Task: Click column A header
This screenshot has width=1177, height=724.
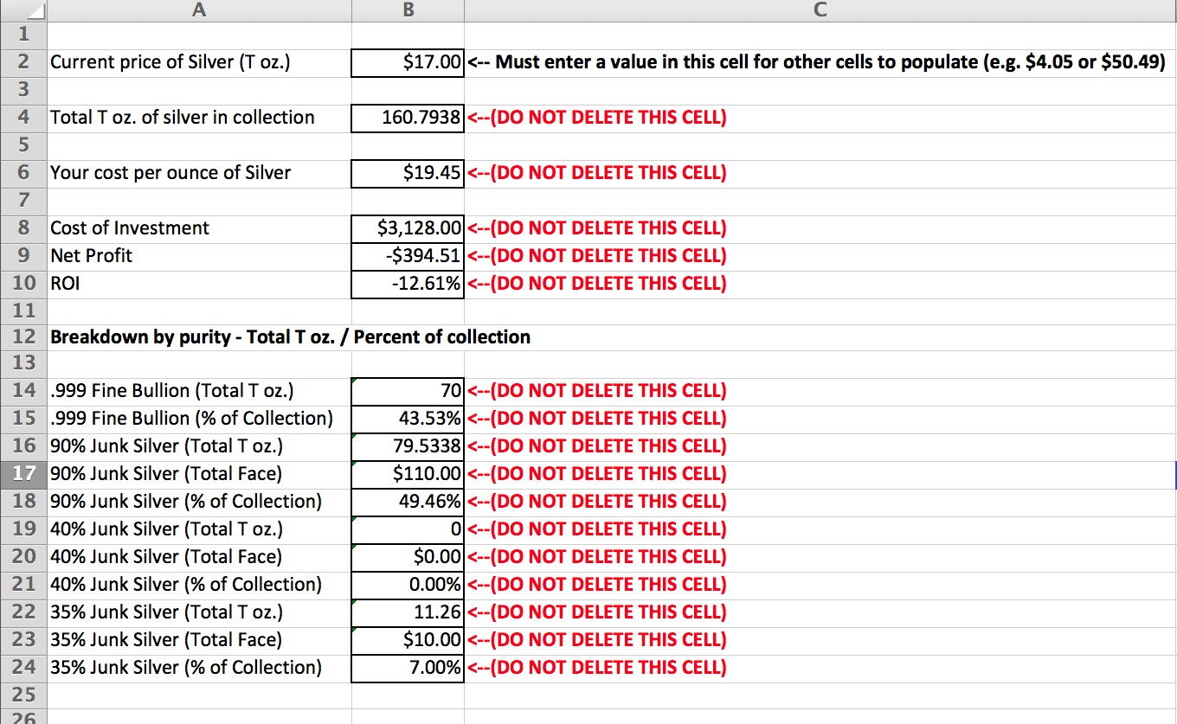Action: pos(199,10)
